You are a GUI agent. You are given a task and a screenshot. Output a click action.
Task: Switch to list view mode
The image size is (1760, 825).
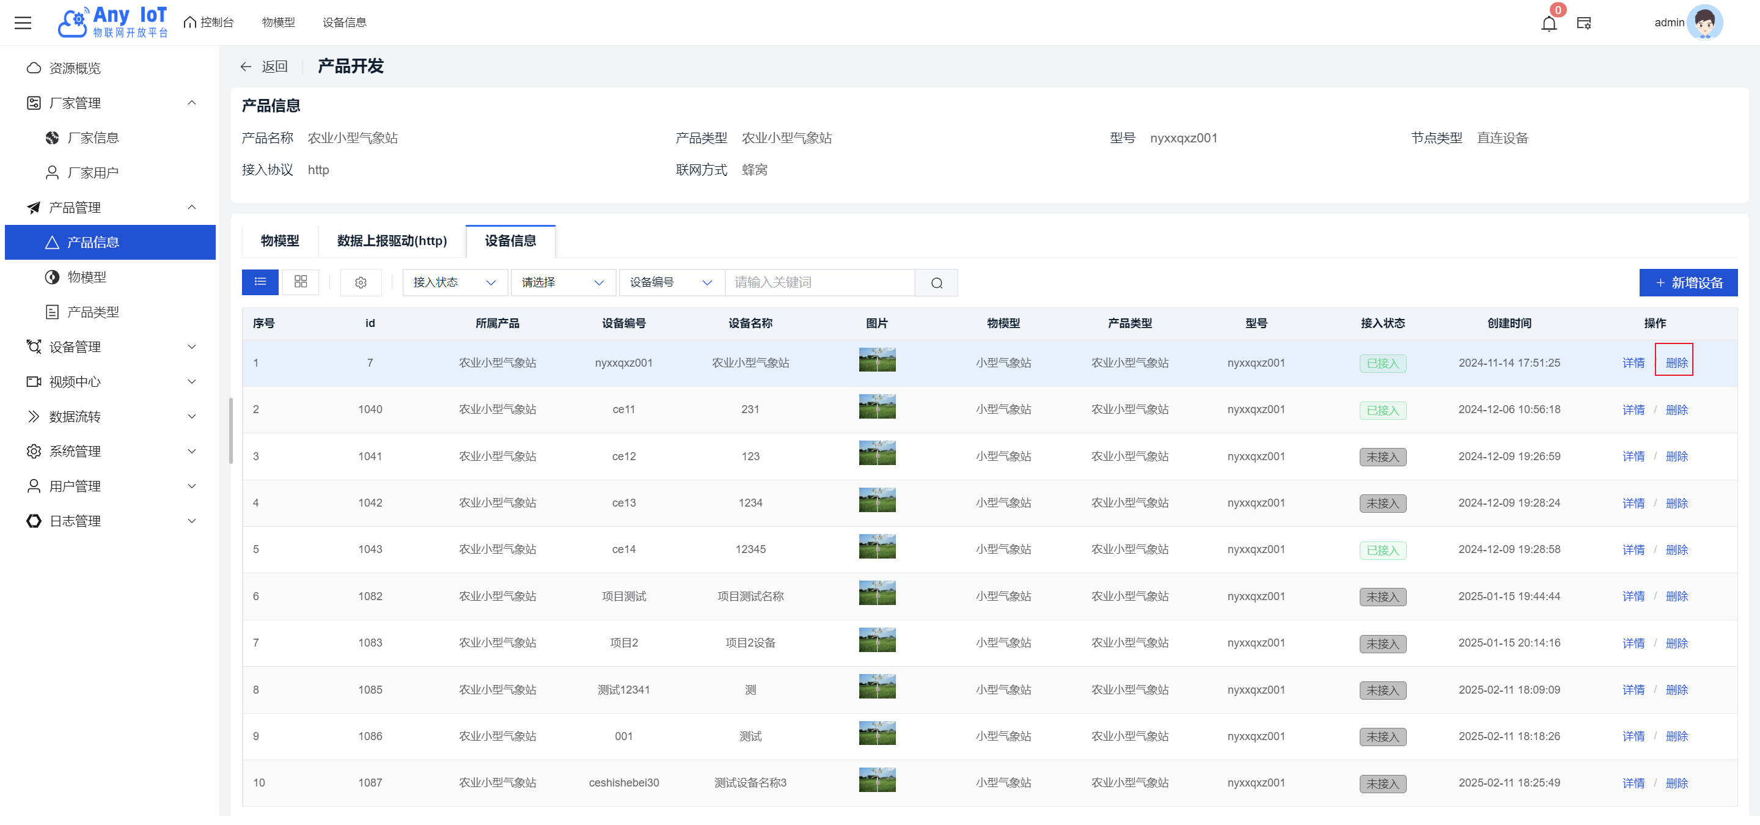coord(260,282)
